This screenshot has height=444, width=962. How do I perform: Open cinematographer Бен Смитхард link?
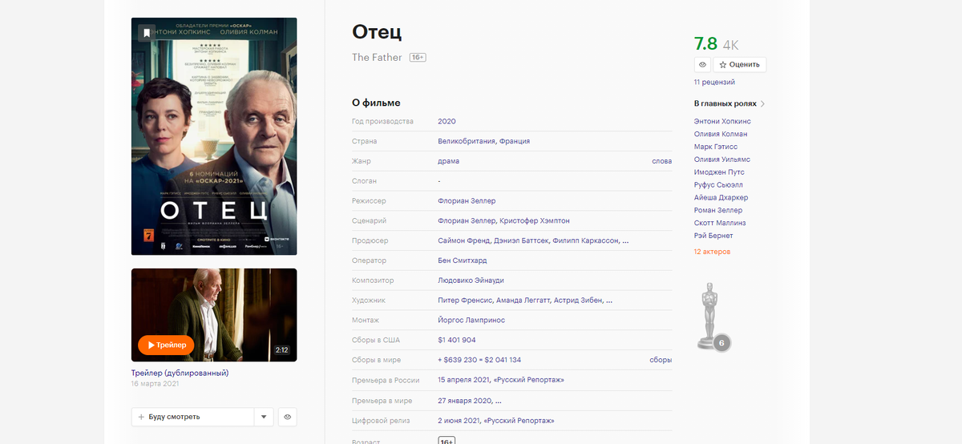tap(462, 260)
